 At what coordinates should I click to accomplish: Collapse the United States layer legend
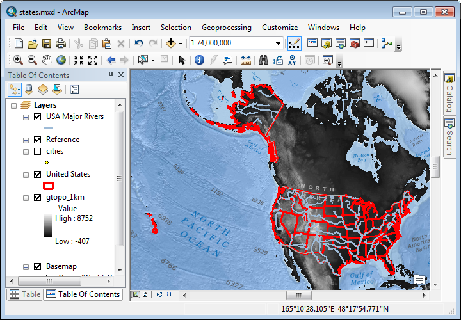click(26, 174)
